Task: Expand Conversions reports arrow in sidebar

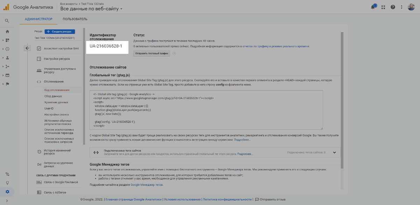Action: coord(3,84)
